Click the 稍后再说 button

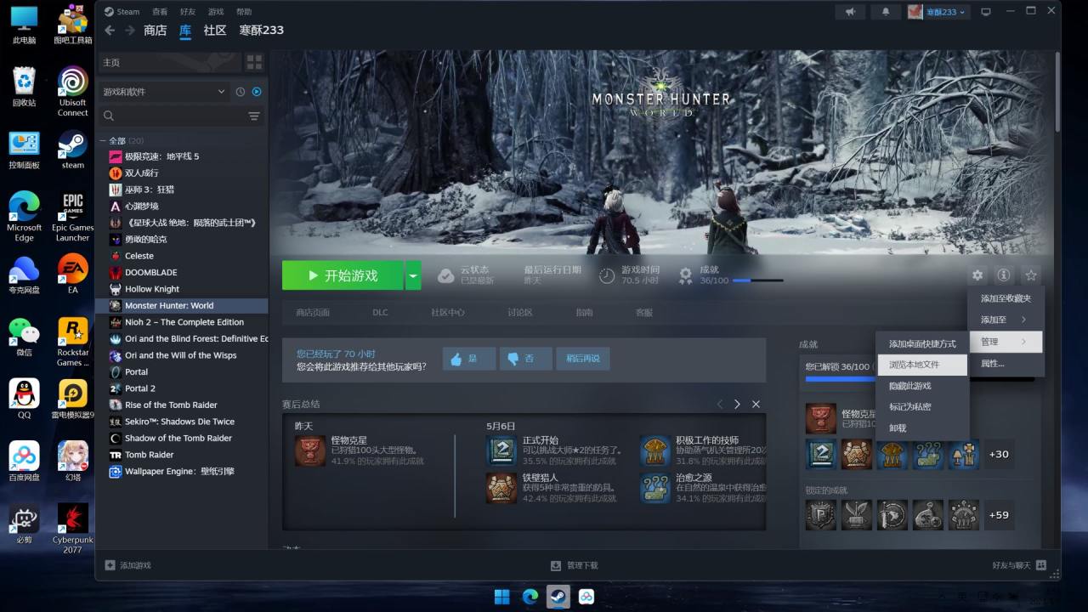tap(583, 359)
